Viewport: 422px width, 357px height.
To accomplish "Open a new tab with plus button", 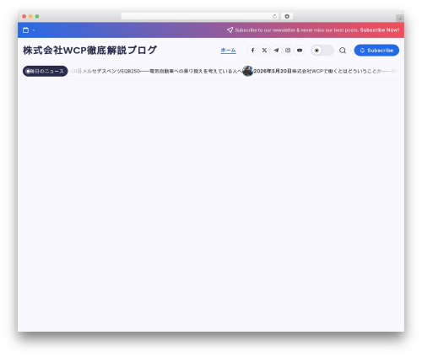I will [x=400, y=19].
